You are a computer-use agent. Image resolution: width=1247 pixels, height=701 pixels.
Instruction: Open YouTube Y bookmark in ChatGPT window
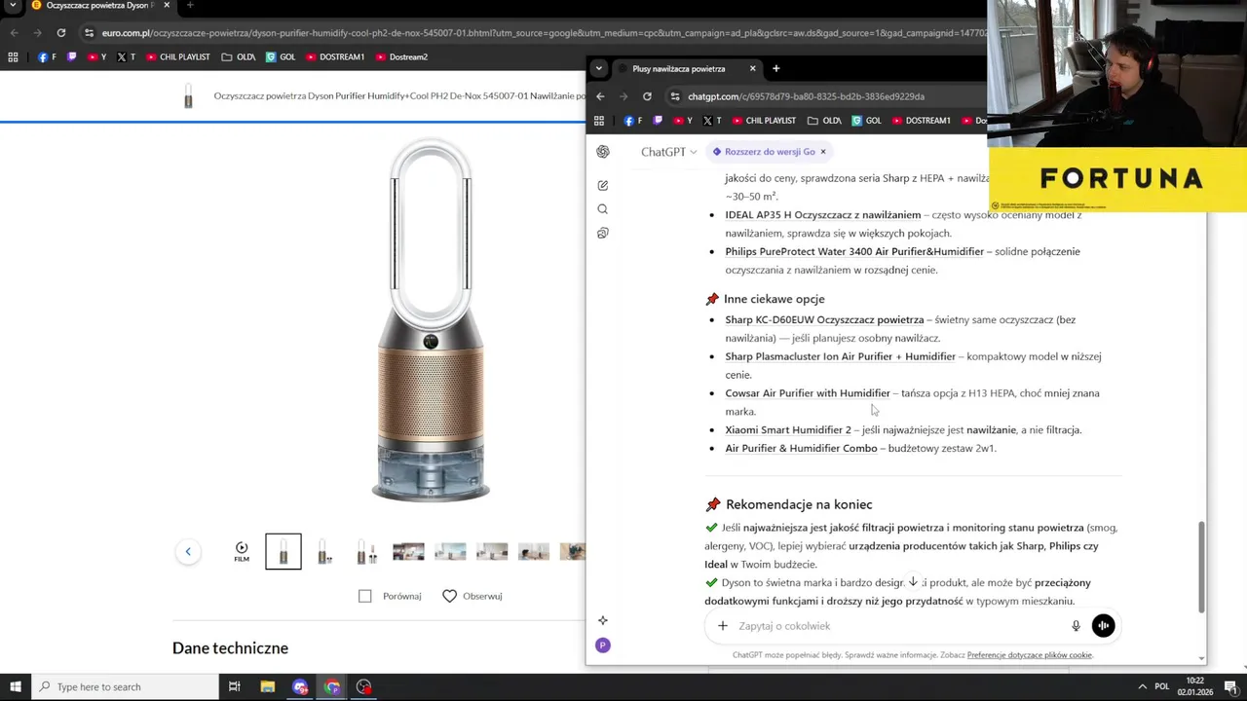pyautogui.click(x=683, y=121)
